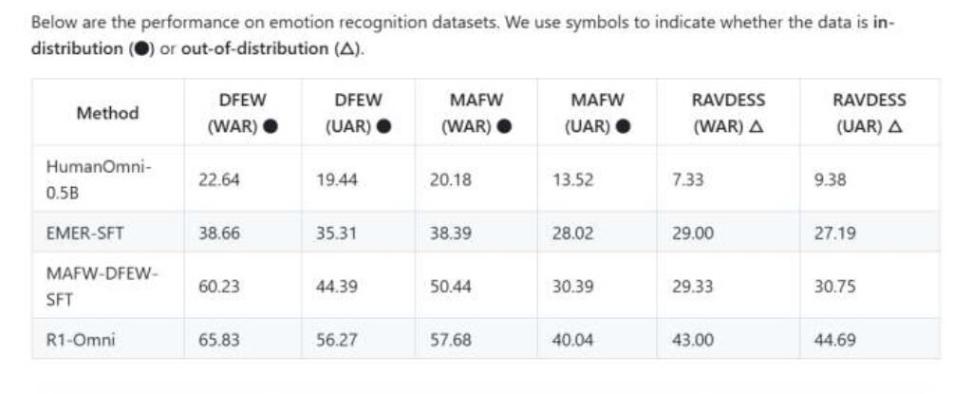Click the black circle beside DFEW (UAR)

pyautogui.click(x=383, y=126)
